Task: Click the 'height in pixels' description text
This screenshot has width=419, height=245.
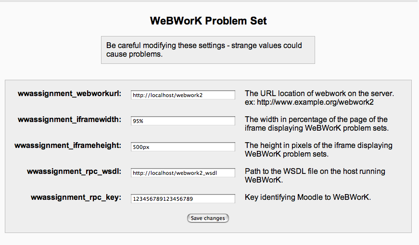Action: coord(318,150)
